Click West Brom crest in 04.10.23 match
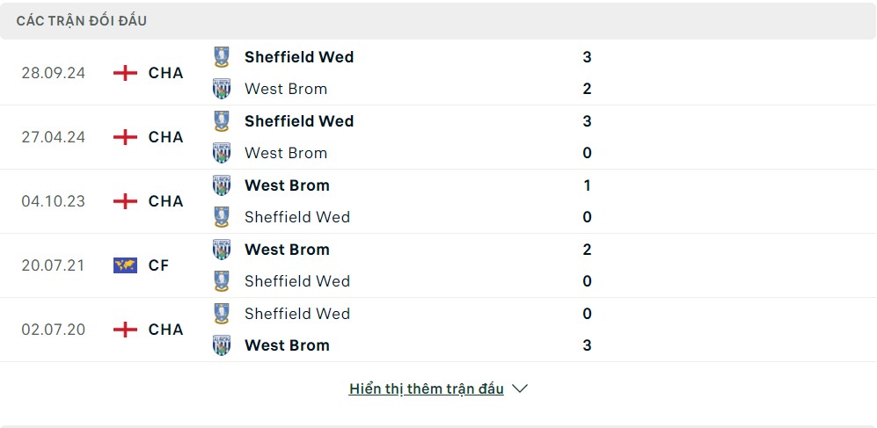The width and height of the screenshot is (877, 428). (x=222, y=185)
